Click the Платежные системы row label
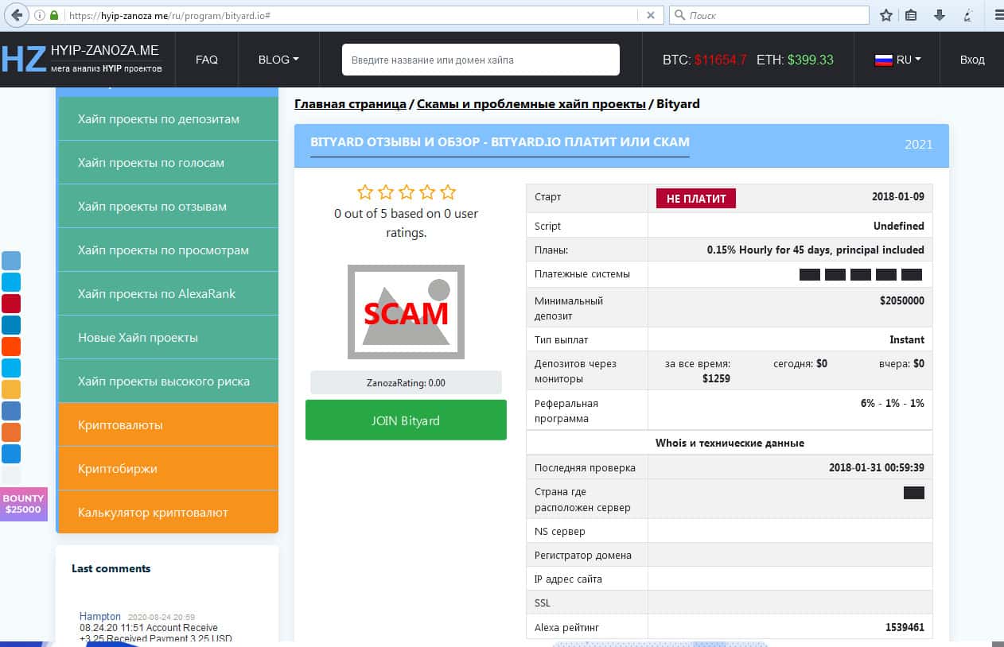 click(x=582, y=274)
